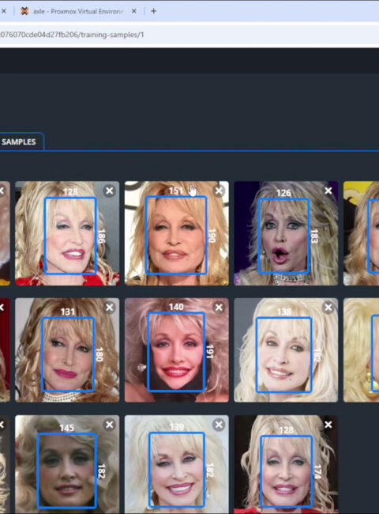The height and width of the screenshot is (514, 379).
Task: Remove the sample sized 145 by 182
Action: click(110, 425)
